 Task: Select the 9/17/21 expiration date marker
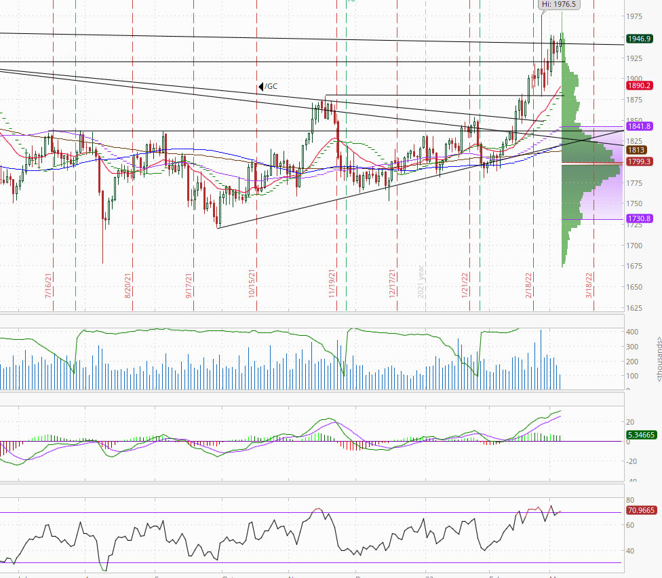(189, 286)
